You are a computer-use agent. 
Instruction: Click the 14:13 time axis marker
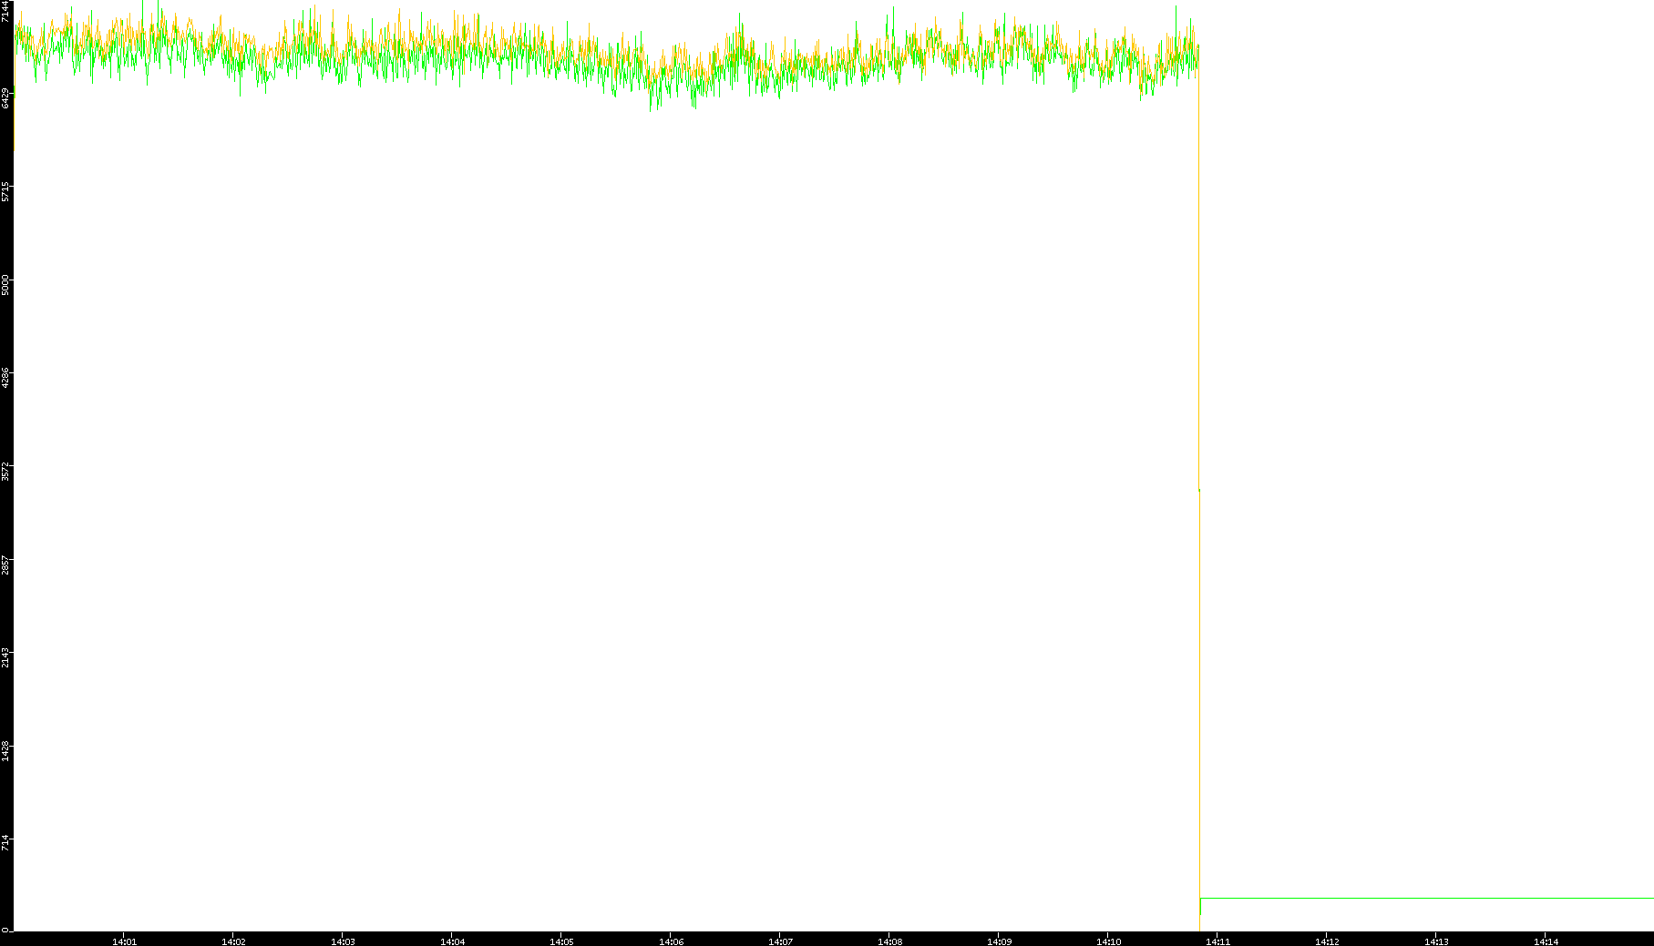pos(1436,941)
